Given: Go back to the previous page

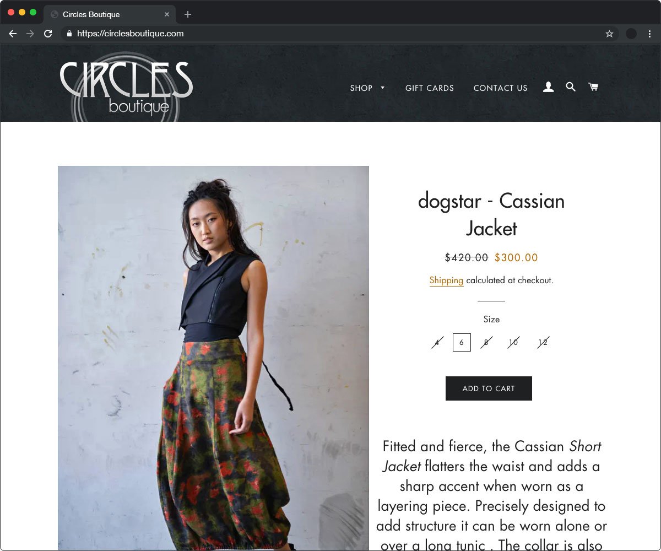Looking at the screenshot, I should click(x=13, y=34).
